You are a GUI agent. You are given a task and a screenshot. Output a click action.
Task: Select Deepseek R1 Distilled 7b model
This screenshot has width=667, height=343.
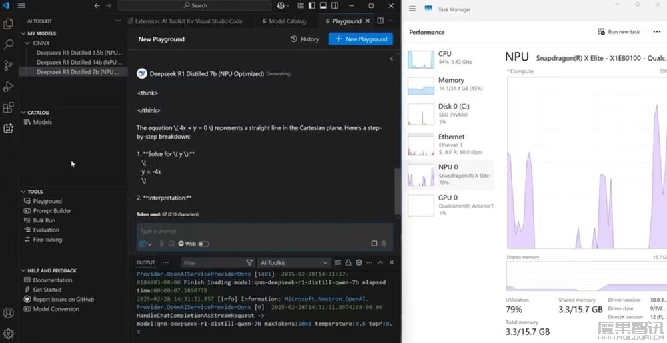[78, 72]
